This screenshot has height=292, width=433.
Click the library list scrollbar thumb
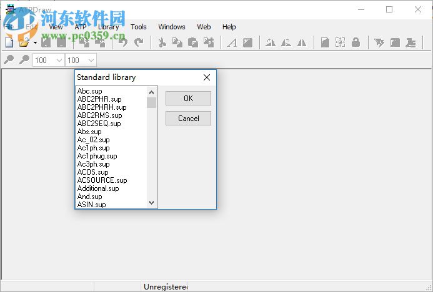click(x=151, y=102)
